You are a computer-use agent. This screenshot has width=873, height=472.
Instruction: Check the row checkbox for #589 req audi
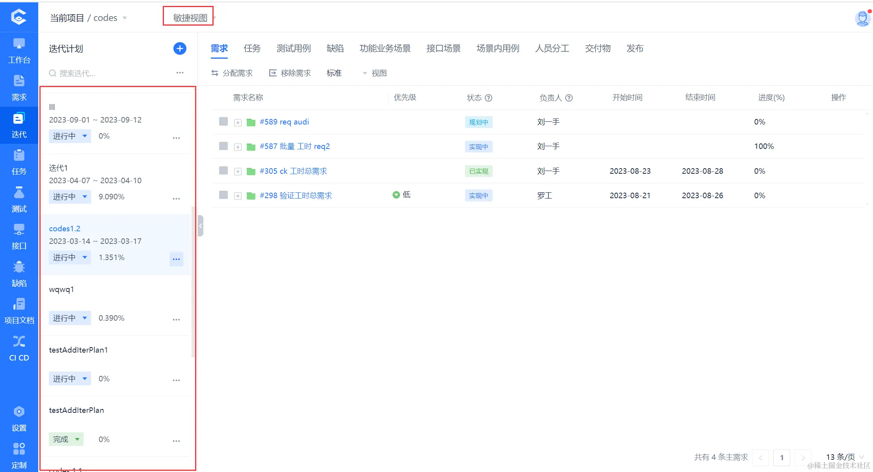223,121
